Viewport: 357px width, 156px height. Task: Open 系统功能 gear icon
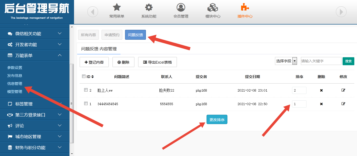(x=149, y=7)
